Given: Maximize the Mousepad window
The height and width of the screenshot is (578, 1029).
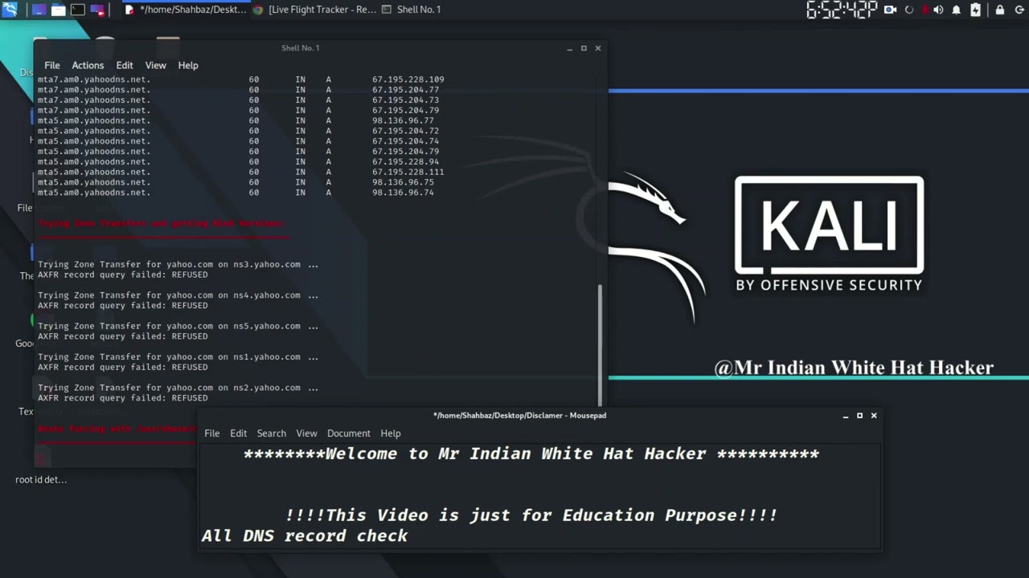Looking at the screenshot, I should (859, 416).
